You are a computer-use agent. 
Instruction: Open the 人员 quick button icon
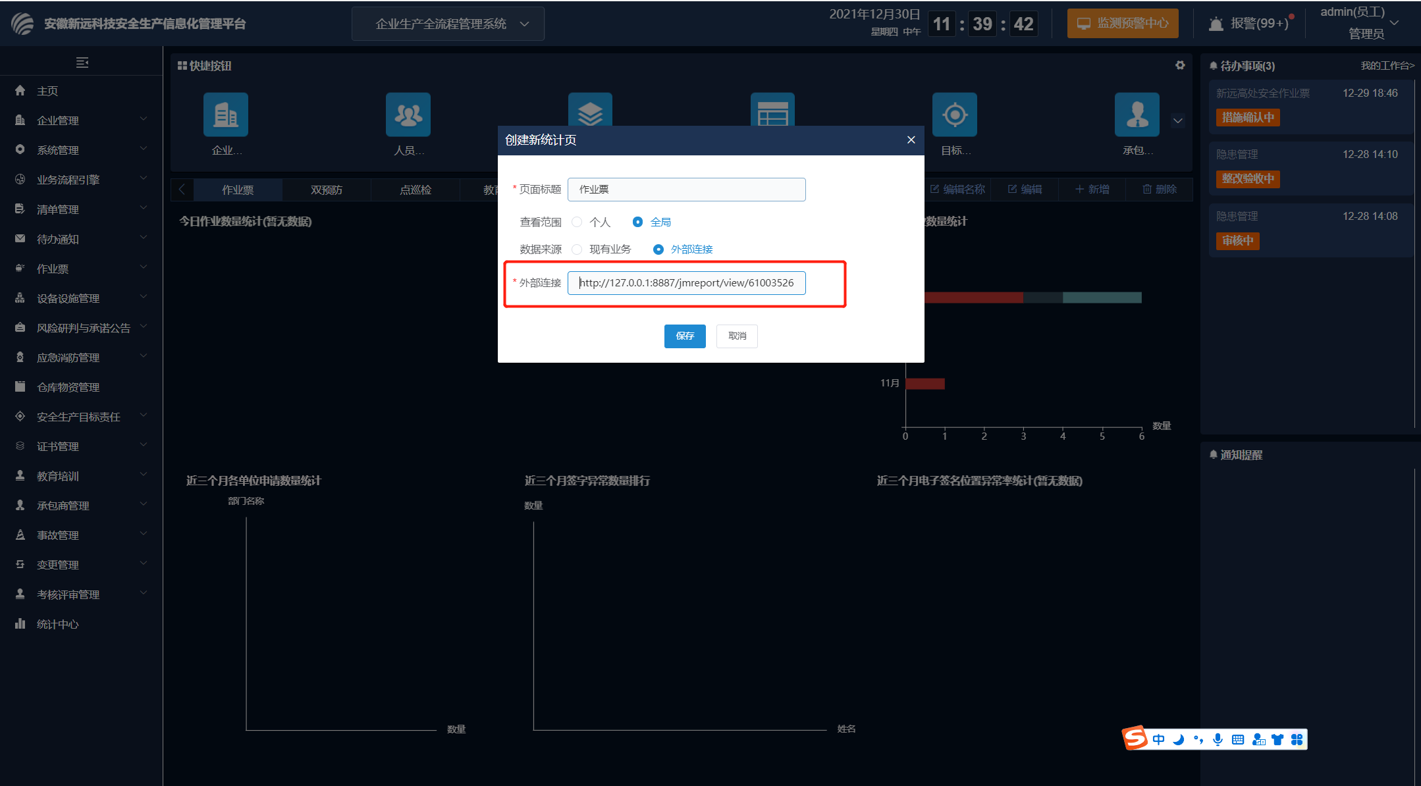(408, 115)
